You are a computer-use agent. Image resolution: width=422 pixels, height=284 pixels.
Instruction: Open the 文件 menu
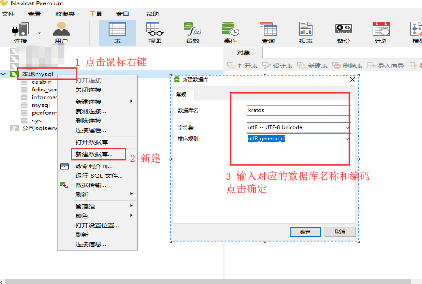[8, 14]
